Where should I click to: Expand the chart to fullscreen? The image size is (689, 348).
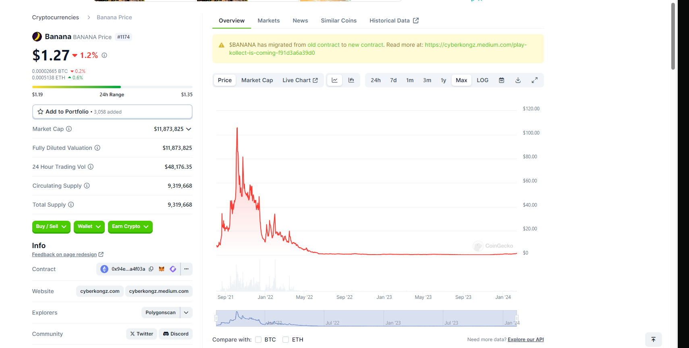click(x=535, y=80)
